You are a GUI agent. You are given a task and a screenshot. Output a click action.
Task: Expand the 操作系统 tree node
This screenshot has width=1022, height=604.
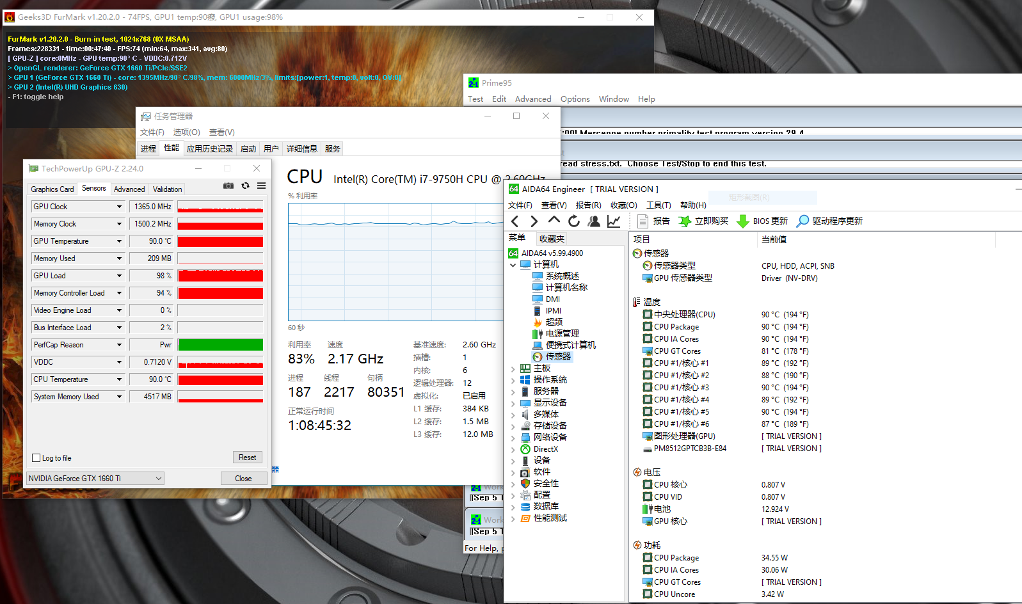[x=513, y=380]
